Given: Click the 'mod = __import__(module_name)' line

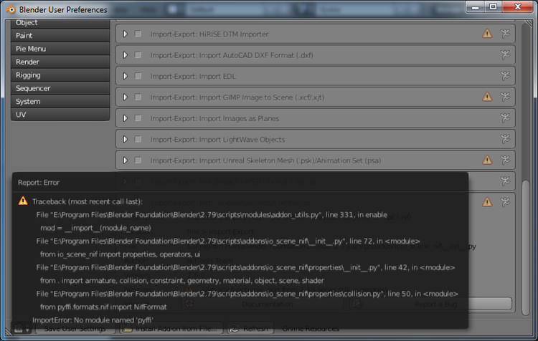Looking at the screenshot, I should 95,228.
